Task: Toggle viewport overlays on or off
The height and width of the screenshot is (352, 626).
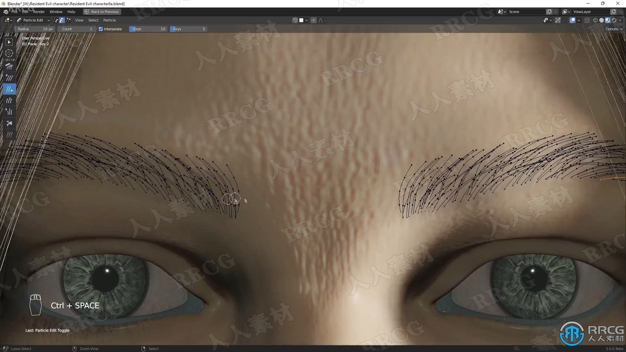Action: [572, 20]
